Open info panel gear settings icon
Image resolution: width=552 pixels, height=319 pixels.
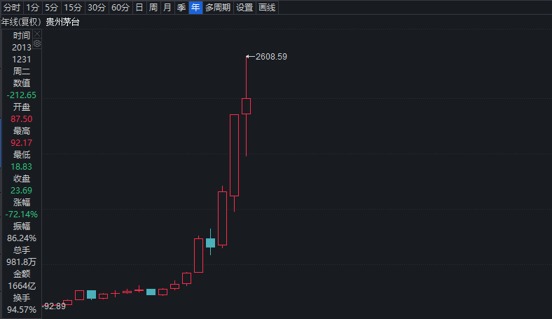(x=37, y=43)
